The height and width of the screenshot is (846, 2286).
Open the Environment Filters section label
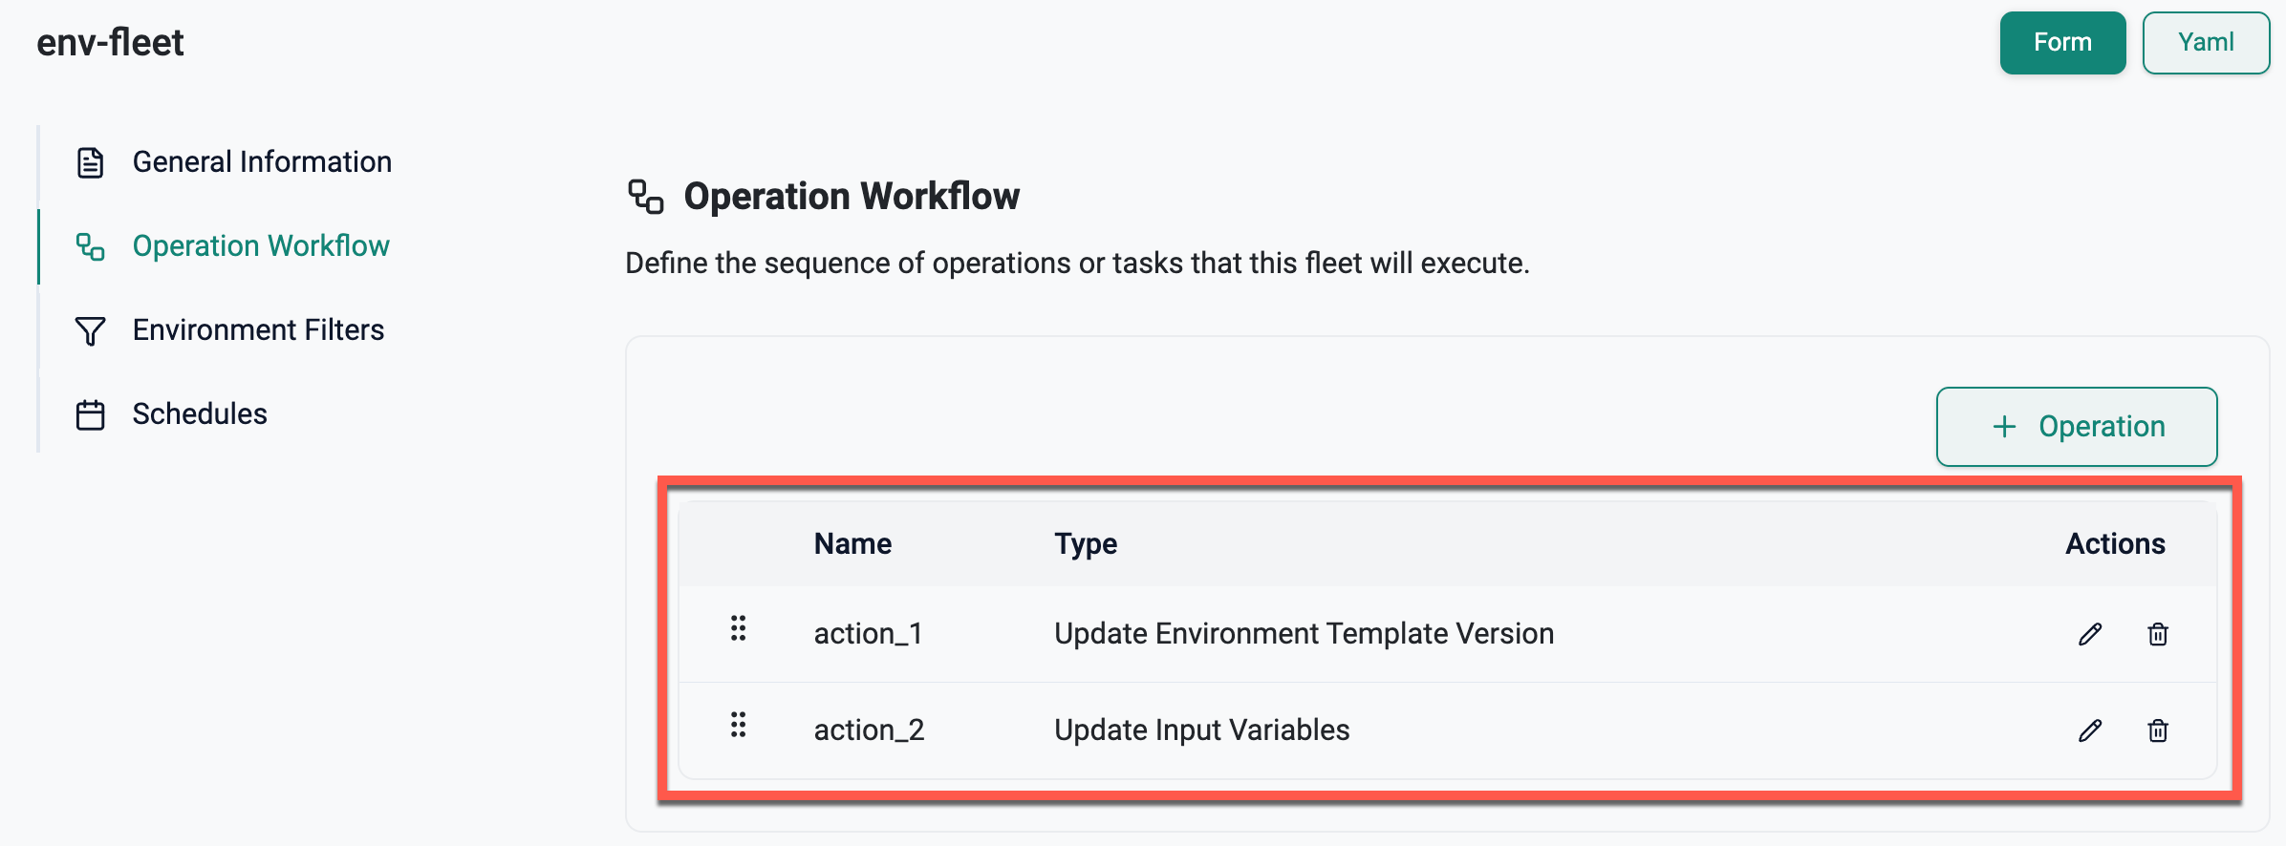(x=258, y=330)
